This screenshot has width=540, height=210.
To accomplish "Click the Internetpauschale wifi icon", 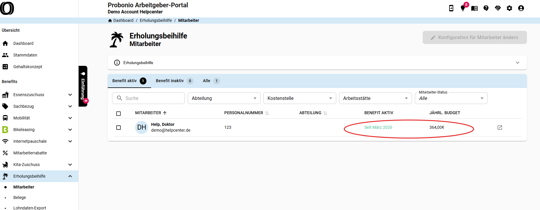I will (x=5, y=141).
